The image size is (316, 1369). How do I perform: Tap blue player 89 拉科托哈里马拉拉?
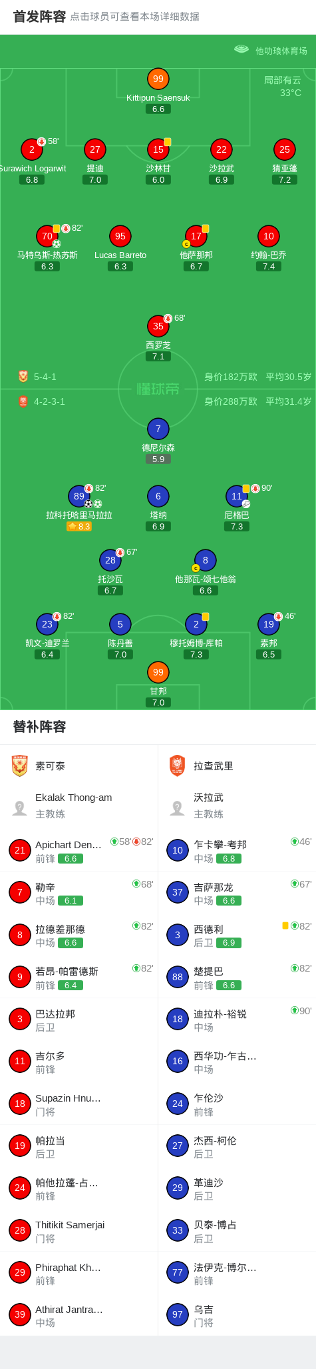79,496
